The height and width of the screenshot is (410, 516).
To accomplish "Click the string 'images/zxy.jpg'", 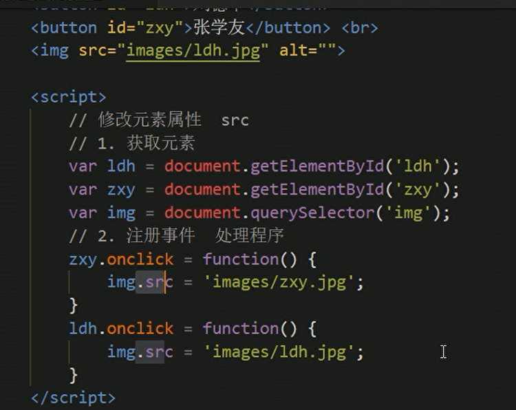I will tap(279, 282).
